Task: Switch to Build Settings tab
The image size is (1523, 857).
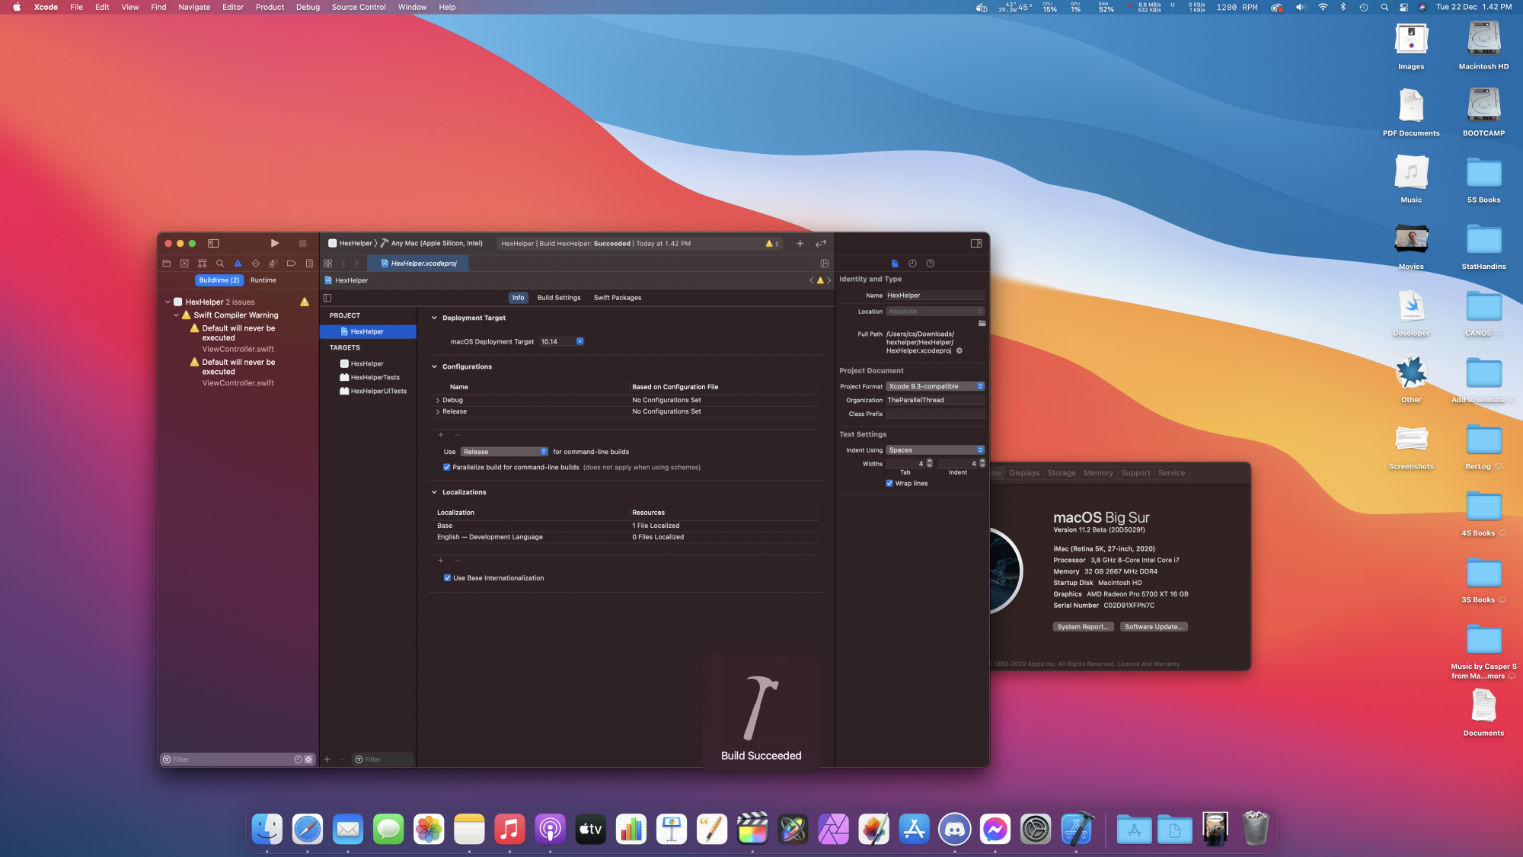Action: click(559, 298)
